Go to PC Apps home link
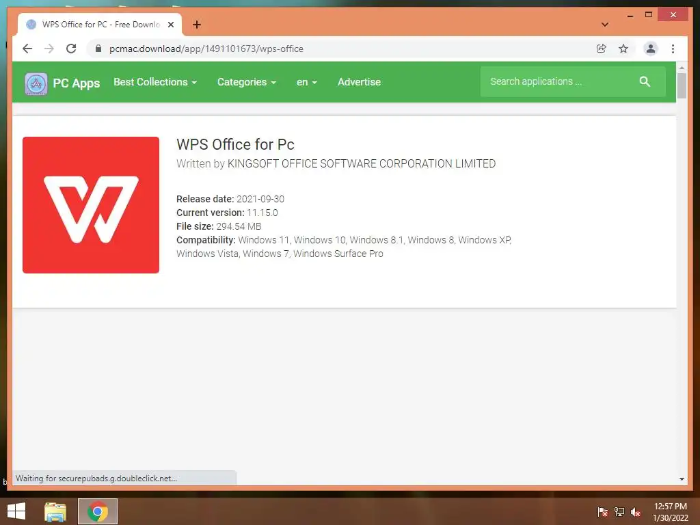This screenshot has height=525, width=700. (x=77, y=83)
